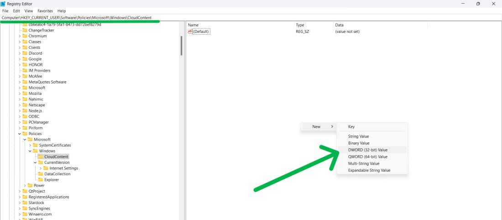The width and height of the screenshot is (502, 220).
Task: Click the PCManager folder icon
Action: click(25, 122)
